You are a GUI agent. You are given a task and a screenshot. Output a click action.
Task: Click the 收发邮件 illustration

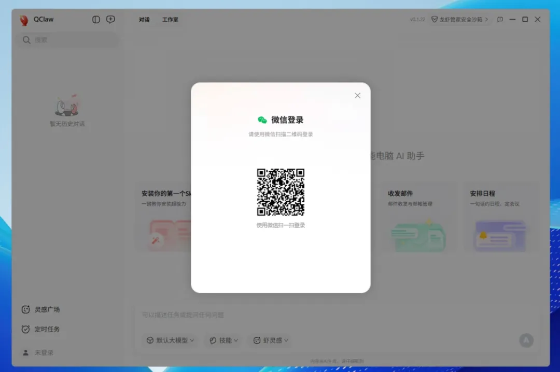(x=418, y=235)
